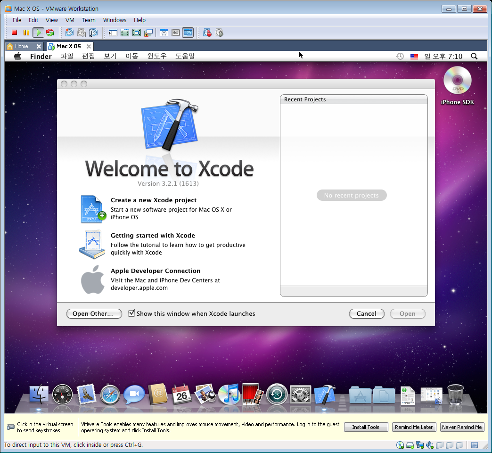Viewport: 492px width, 453px height.
Task: Open System Preferences from the Dock
Action: tap(300, 394)
